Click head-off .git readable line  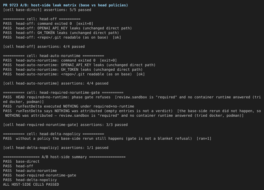tap(62, 37)
